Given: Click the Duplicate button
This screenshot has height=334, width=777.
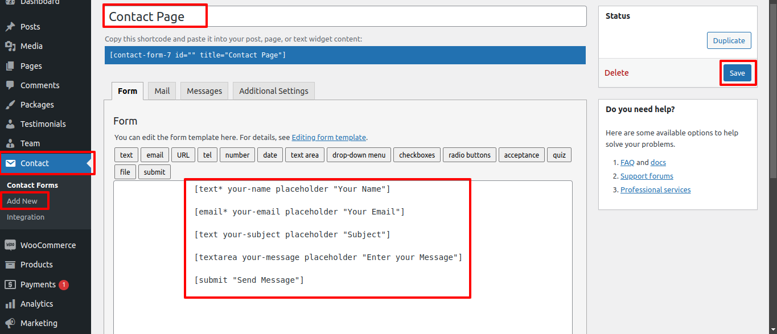Looking at the screenshot, I should point(729,40).
